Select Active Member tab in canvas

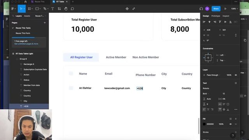pyautogui.click(x=116, y=57)
